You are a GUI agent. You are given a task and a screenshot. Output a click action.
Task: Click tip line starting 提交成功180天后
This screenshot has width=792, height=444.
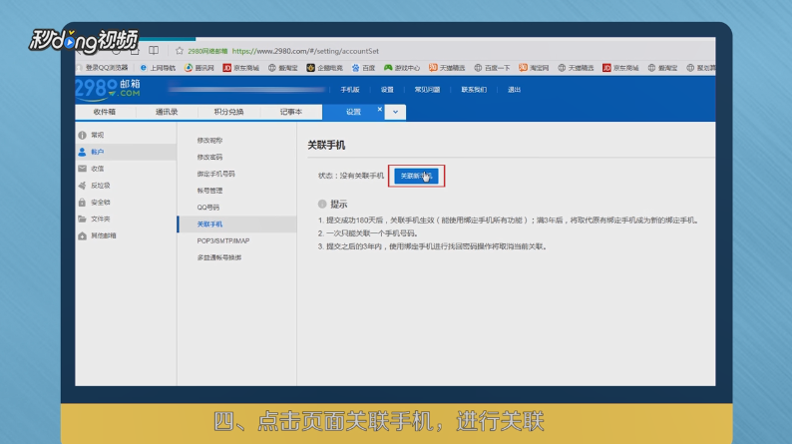[x=508, y=221]
